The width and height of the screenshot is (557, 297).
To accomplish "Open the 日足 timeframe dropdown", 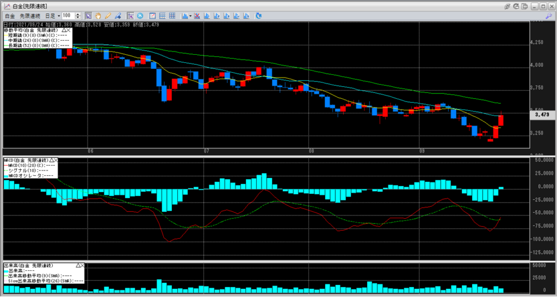I will 59,16.
